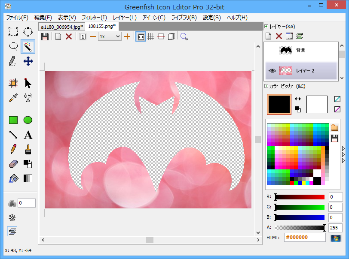Select the Paint Bucket tool
The height and width of the screenshot is (259, 349).
coord(13,178)
